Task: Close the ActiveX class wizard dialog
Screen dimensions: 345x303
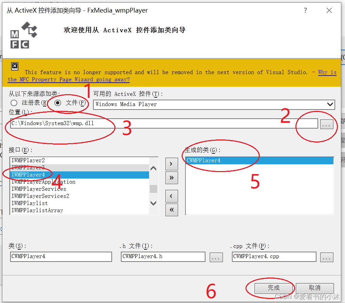Action: click(x=329, y=10)
